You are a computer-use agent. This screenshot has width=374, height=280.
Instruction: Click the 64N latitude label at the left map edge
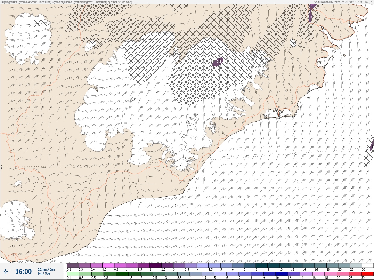pyautogui.click(x=2, y=168)
